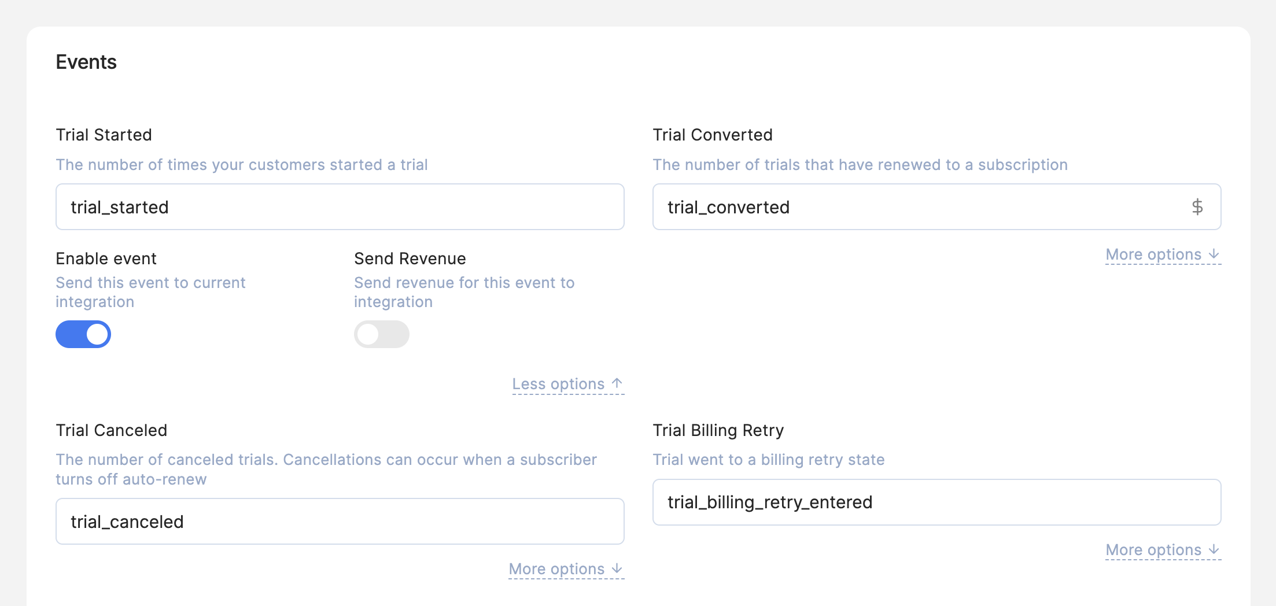Click the Events section heading
This screenshot has height=606, width=1276.
[86, 62]
